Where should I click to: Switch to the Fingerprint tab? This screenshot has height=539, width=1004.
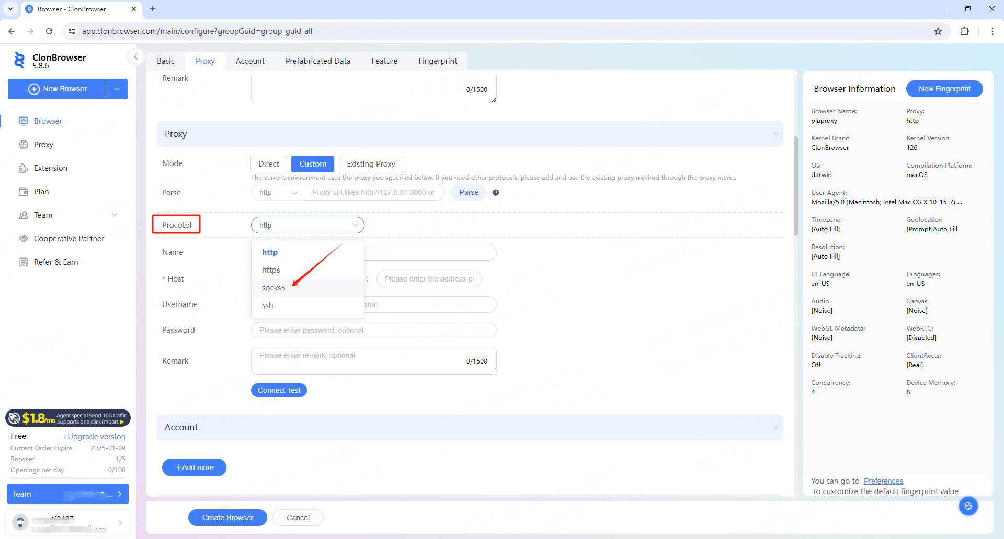coord(438,61)
